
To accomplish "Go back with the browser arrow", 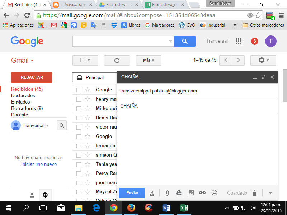I will click(x=6, y=15).
